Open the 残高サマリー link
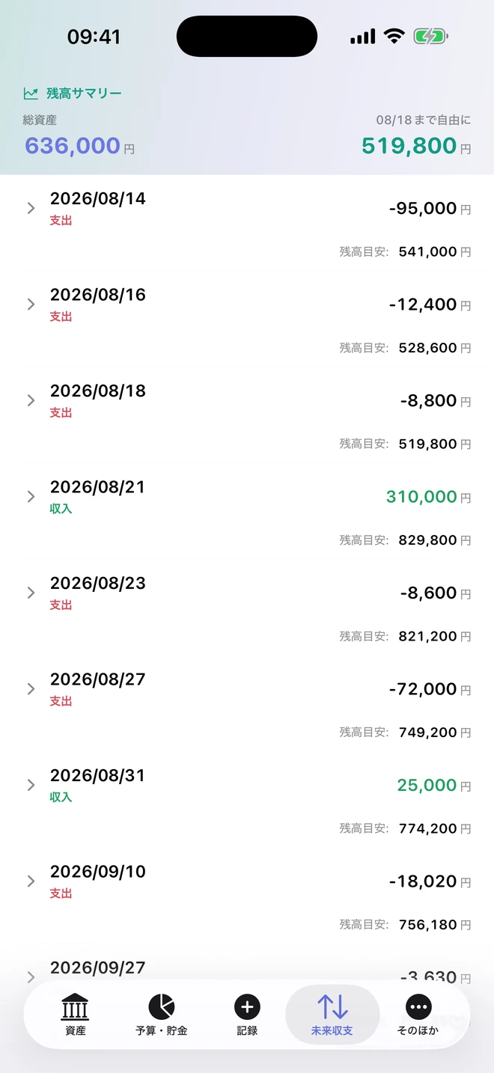This screenshot has width=494, height=1073. [84, 94]
